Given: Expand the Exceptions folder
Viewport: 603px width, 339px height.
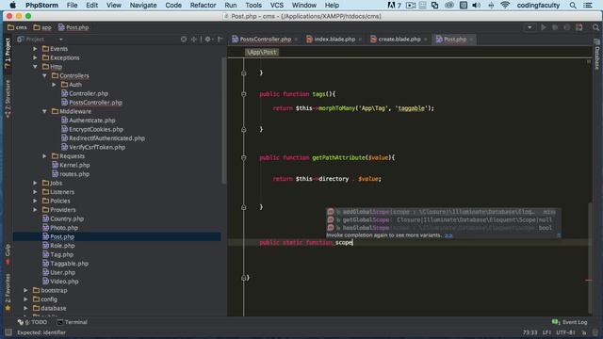Looking at the screenshot, I should coord(35,57).
